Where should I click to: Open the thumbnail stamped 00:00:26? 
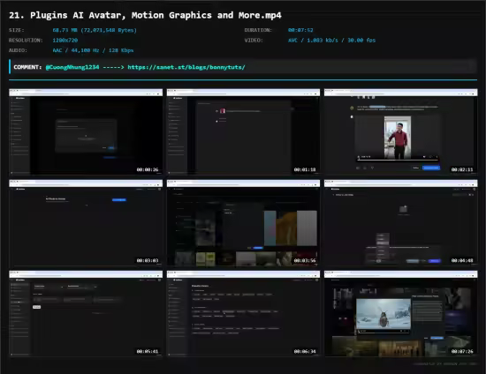click(86, 131)
